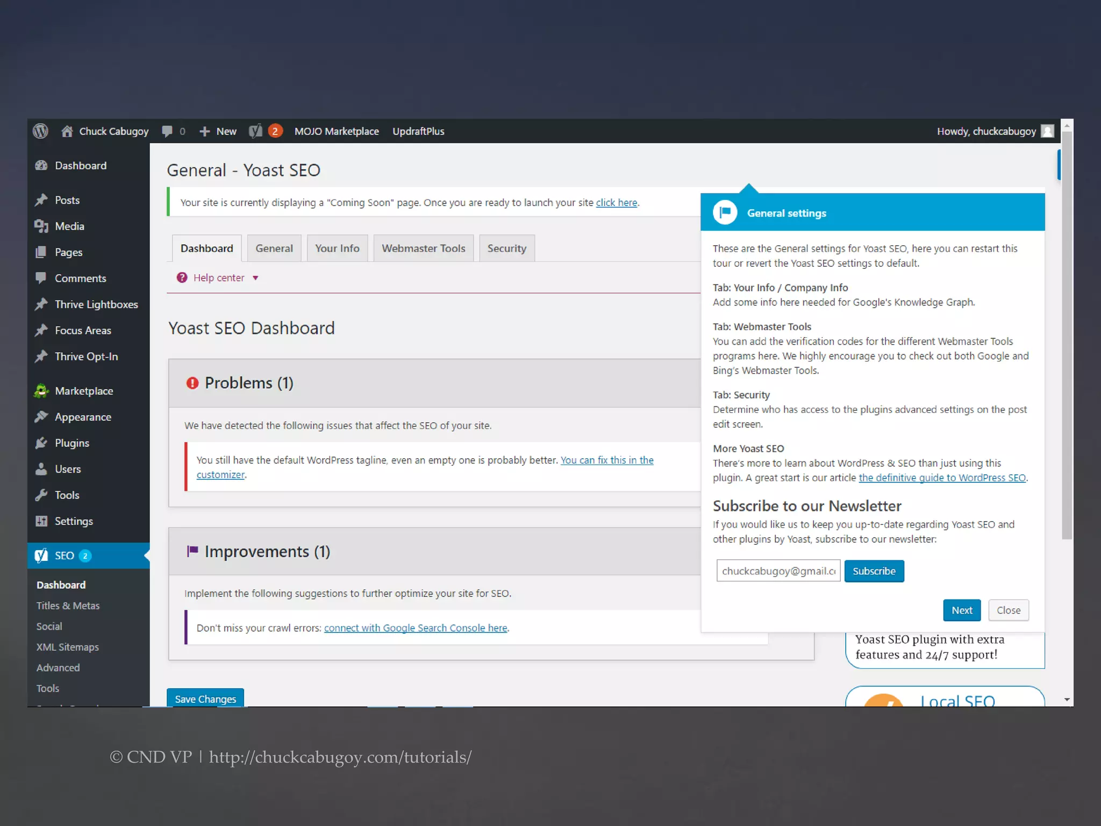Screen dimensions: 1101x826
Task: Click the purple Improvements flag icon
Action: click(x=192, y=551)
